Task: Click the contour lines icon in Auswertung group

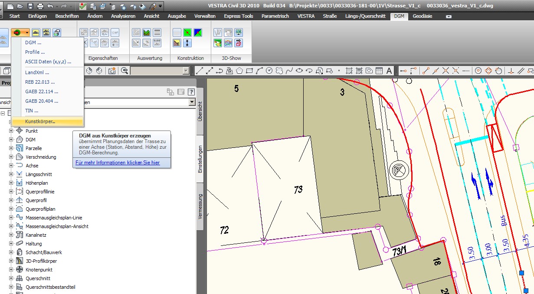Action: tap(136, 33)
